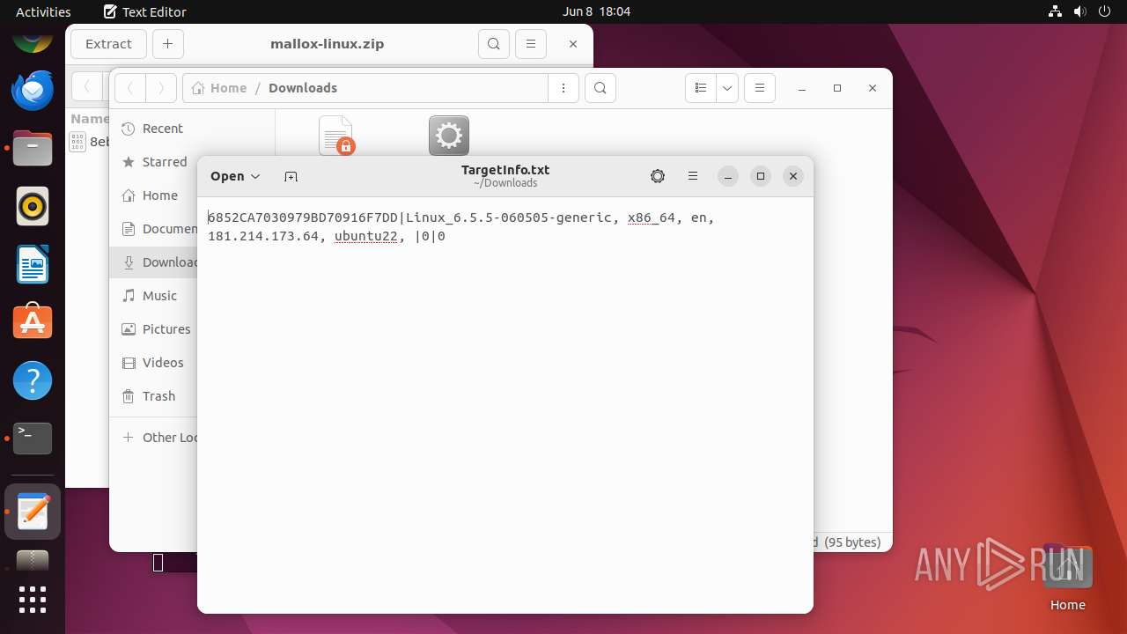
Task: Open the path options three-dot menu
Action: [563, 88]
